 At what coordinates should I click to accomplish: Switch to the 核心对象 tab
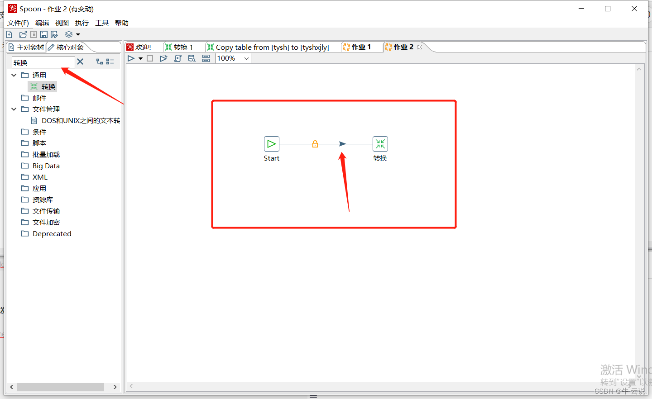(x=66, y=47)
